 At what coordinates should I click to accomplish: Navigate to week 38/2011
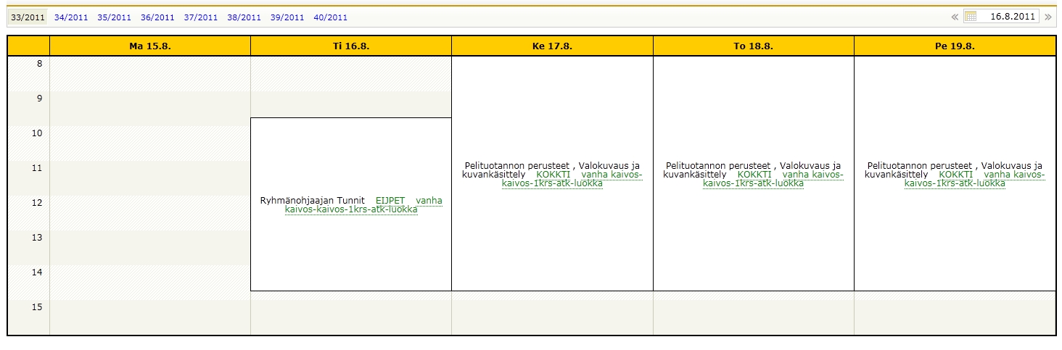click(244, 17)
